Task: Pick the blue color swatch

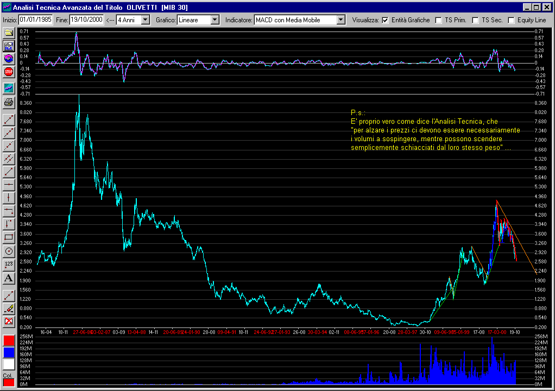Action: [x=9, y=352]
